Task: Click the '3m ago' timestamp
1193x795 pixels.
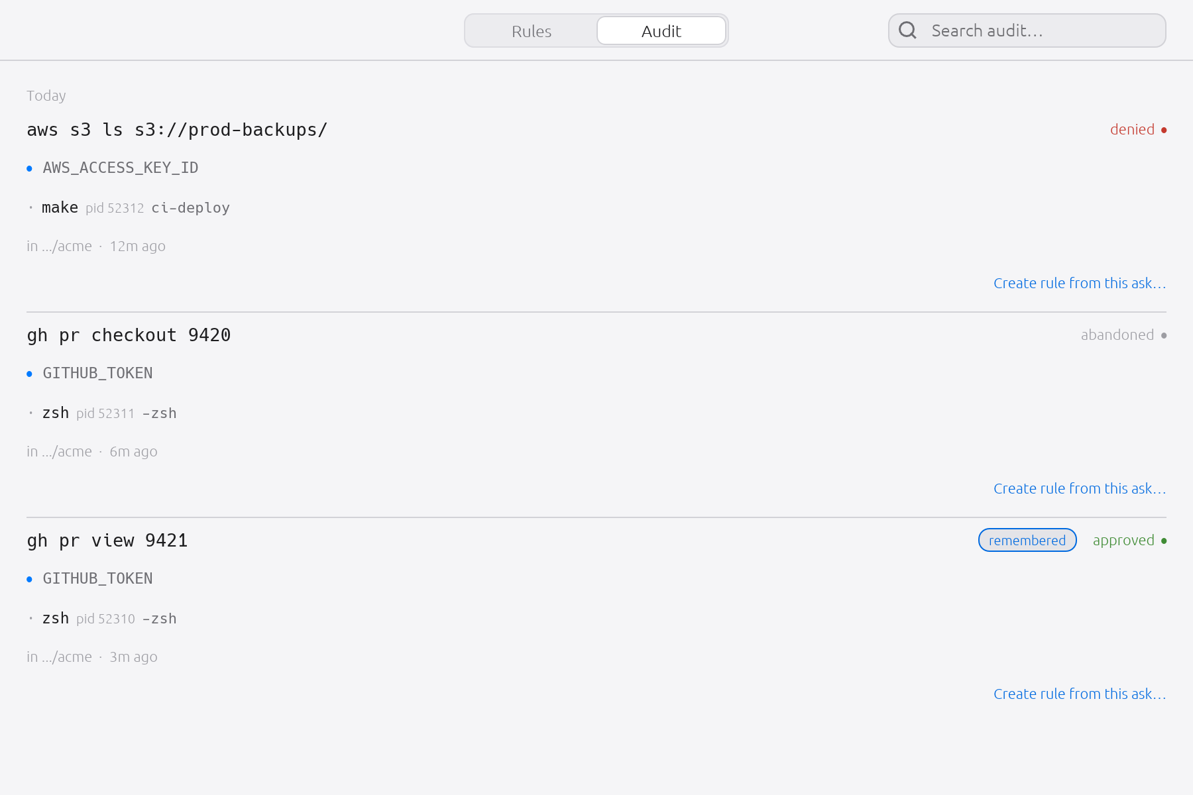Action: 133,657
